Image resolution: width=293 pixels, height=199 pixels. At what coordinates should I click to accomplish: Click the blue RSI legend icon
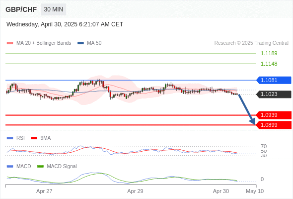click(10, 138)
